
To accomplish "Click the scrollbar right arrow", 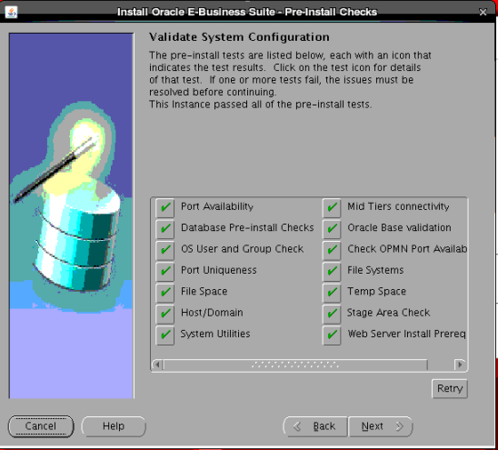I will pos(460,365).
